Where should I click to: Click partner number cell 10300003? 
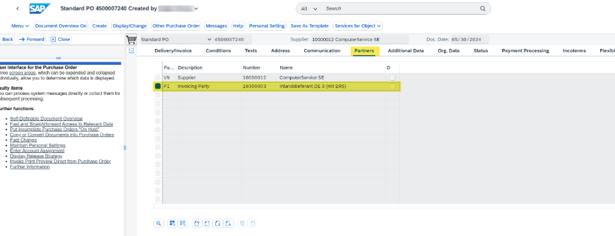(x=254, y=86)
